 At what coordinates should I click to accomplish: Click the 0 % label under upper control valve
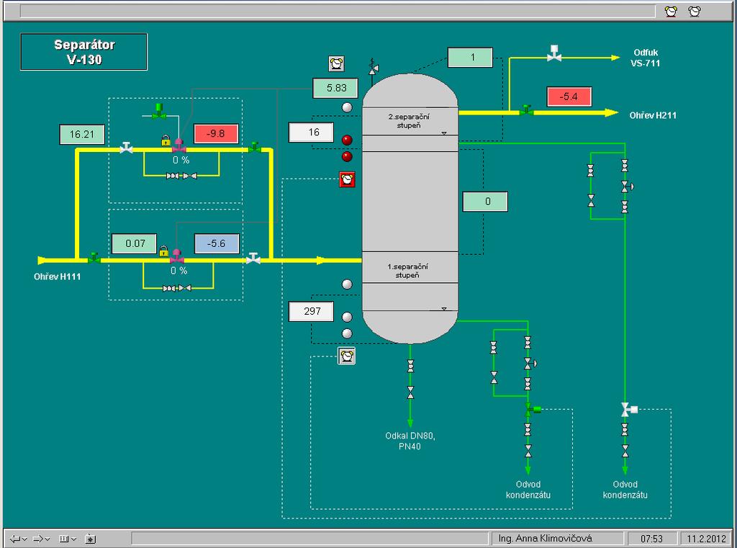pos(181,161)
